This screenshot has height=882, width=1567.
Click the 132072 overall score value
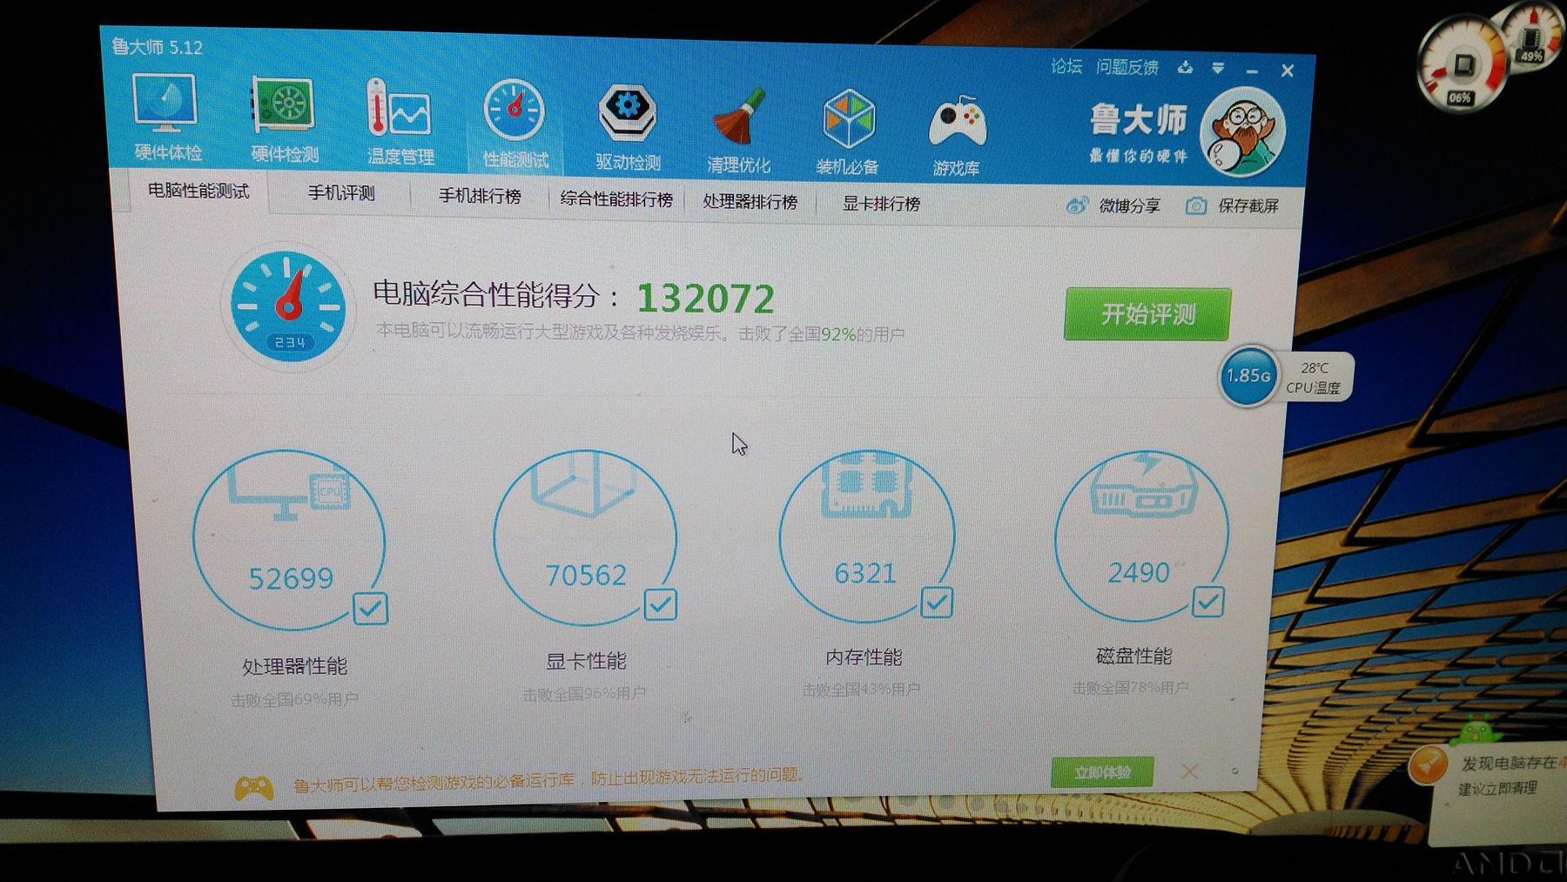pyautogui.click(x=705, y=300)
